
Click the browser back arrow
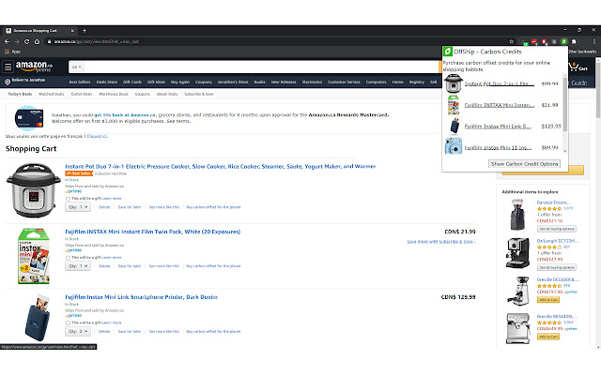click(x=7, y=41)
